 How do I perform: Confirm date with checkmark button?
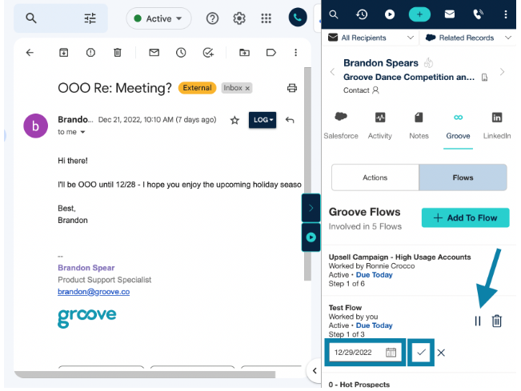(421, 352)
